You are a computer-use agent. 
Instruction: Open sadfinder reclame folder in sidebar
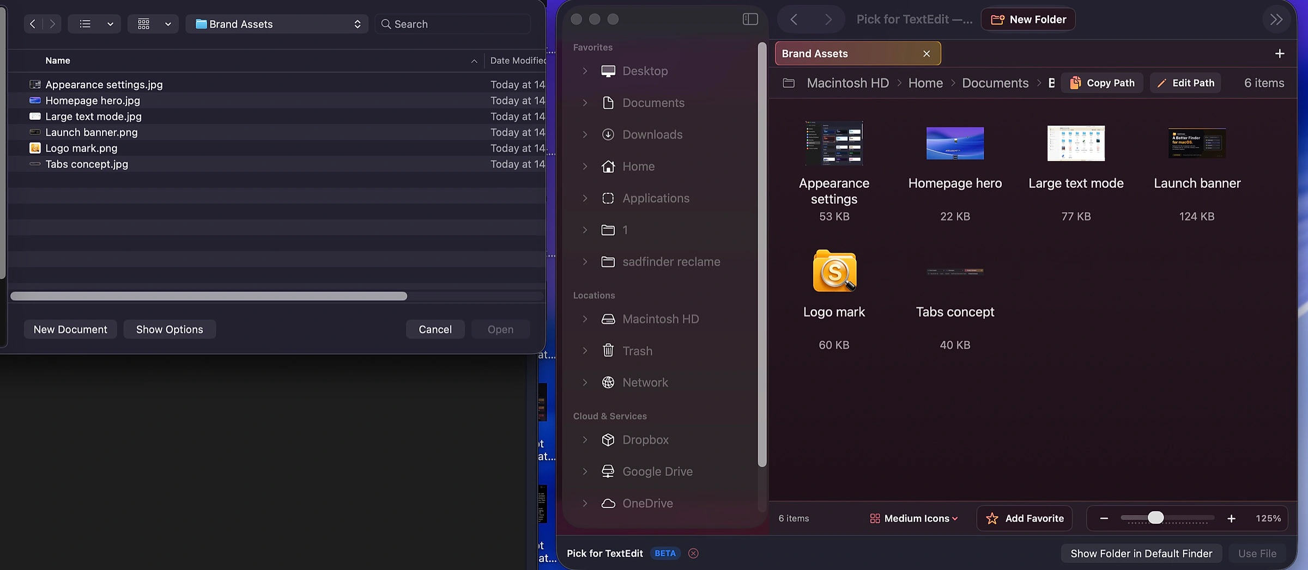point(671,262)
